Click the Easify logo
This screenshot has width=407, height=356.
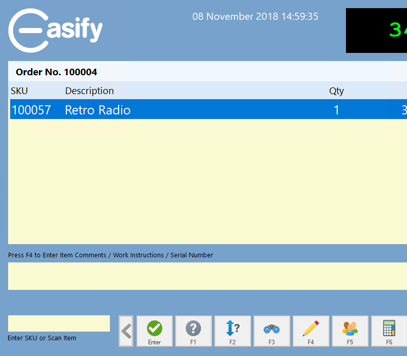55,30
